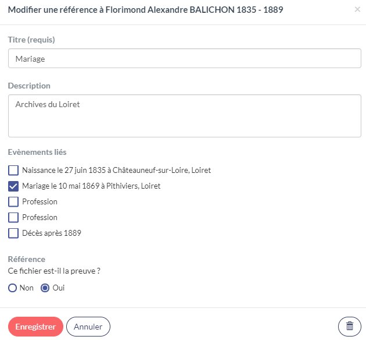
Task: Click the "Titre (requis)" field label
Action: 35,40
